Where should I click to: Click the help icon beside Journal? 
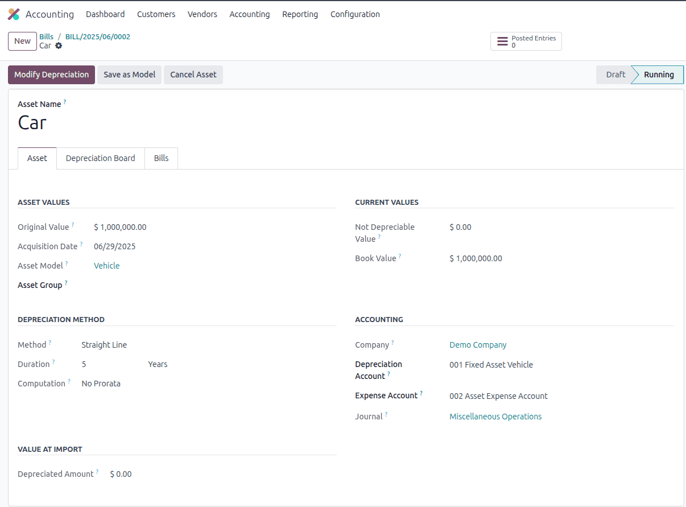[x=387, y=413]
